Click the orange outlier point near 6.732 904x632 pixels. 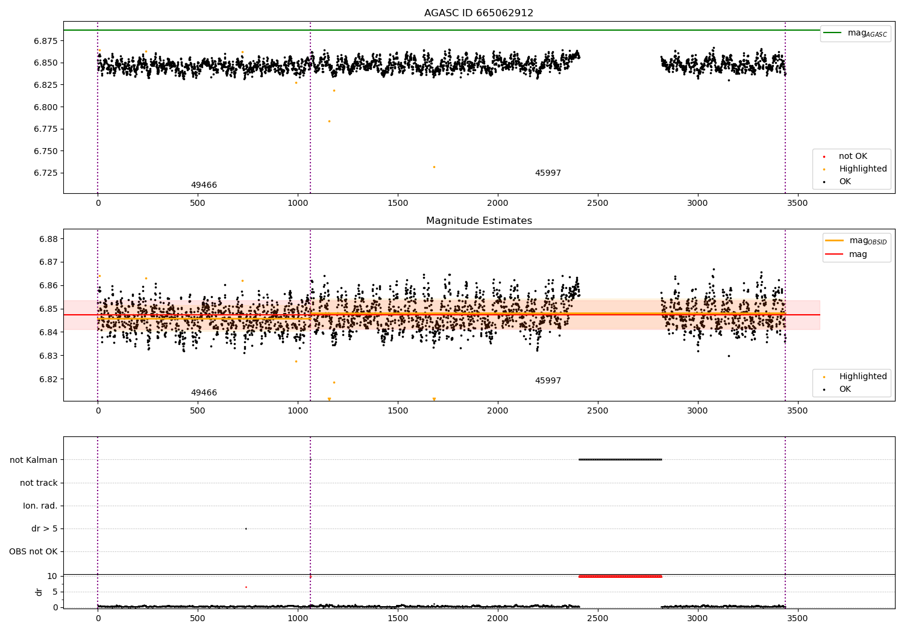pyautogui.click(x=434, y=167)
